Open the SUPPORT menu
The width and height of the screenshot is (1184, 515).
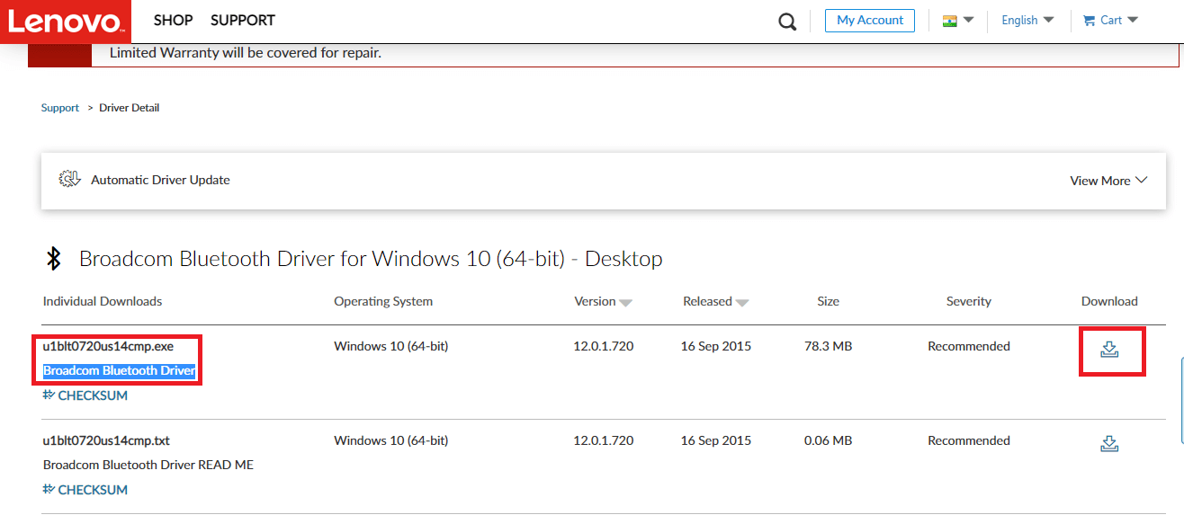(x=243, y=20)
